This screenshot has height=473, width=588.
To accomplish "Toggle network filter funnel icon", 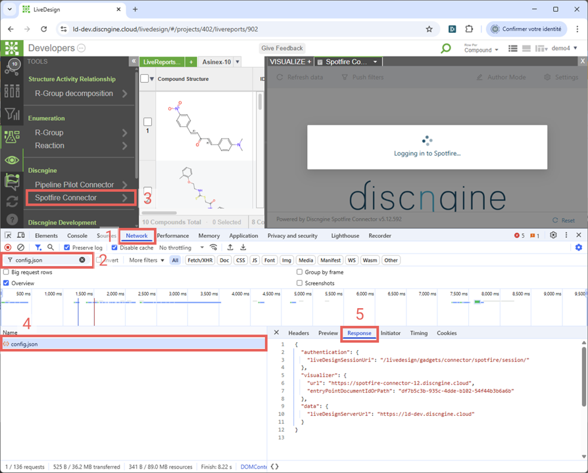I will point(38,247).
